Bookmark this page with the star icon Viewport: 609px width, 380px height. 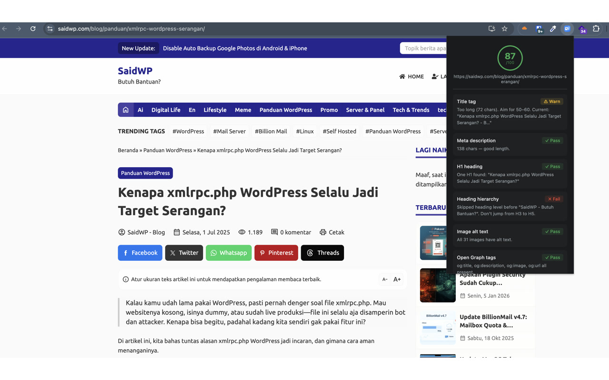point(505,28)
